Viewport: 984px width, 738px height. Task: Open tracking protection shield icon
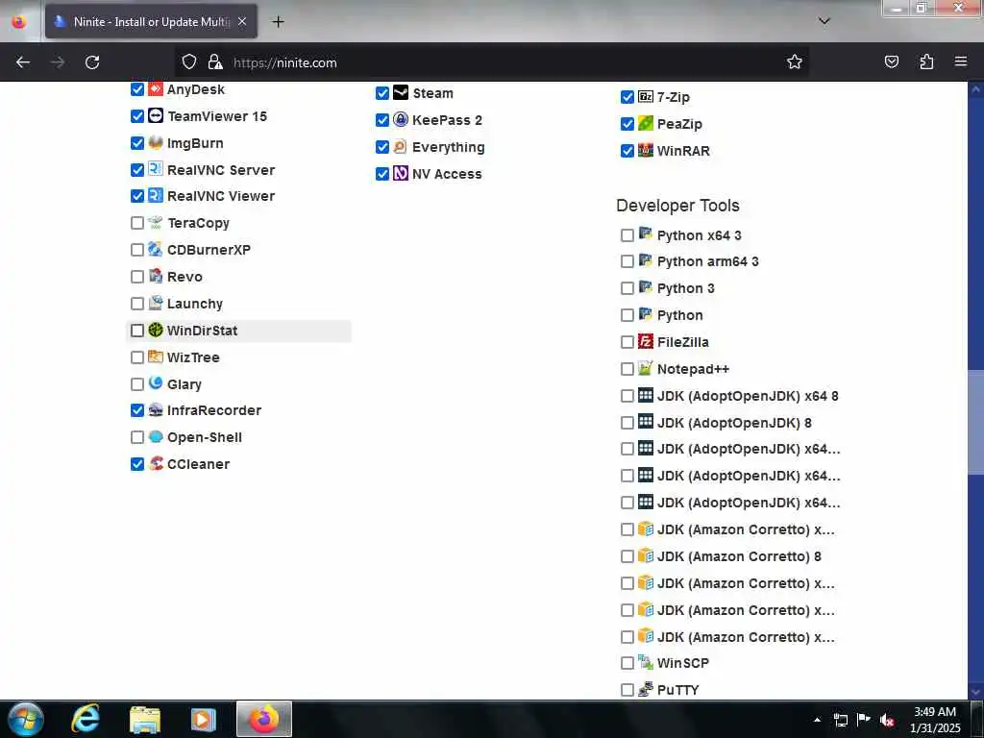tap(189, 61)
